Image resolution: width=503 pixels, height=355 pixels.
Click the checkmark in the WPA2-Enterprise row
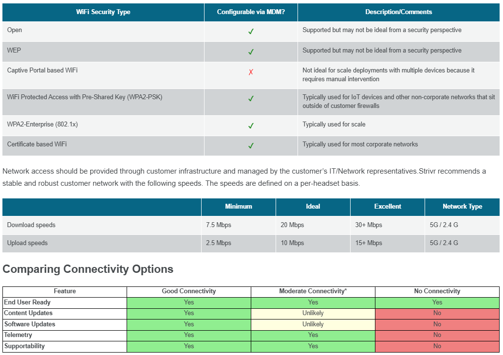pos(251,125)
